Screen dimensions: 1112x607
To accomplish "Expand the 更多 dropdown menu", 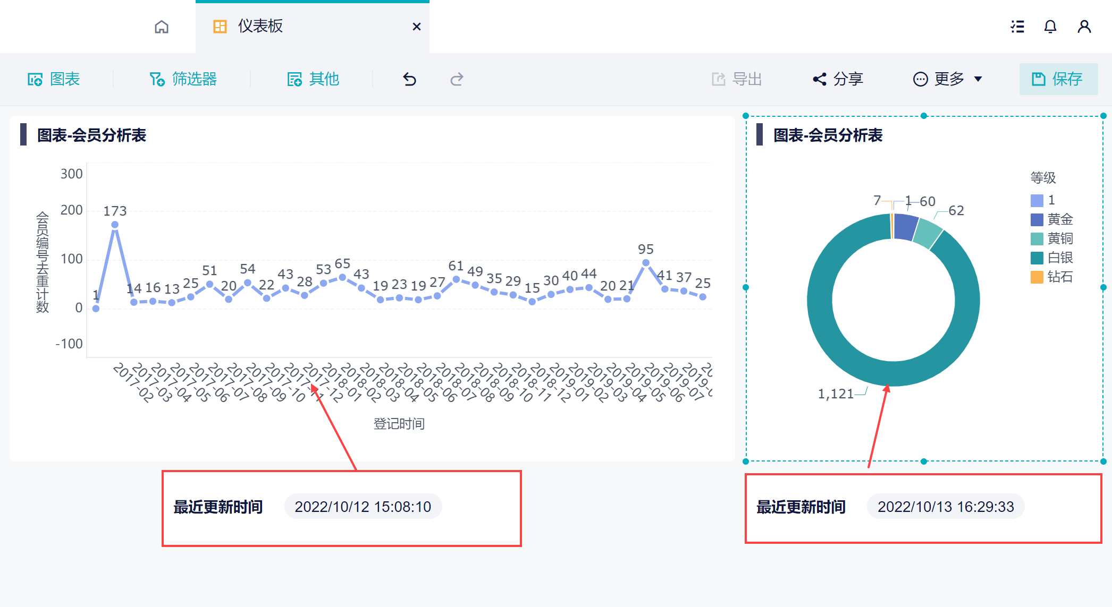I will tap(948, 79).
